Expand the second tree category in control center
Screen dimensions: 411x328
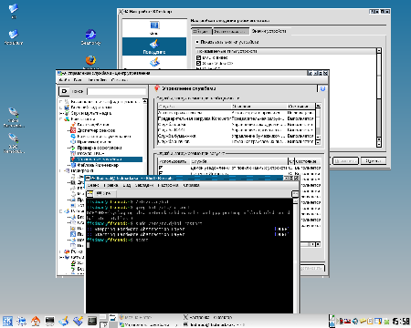point(61,108)
